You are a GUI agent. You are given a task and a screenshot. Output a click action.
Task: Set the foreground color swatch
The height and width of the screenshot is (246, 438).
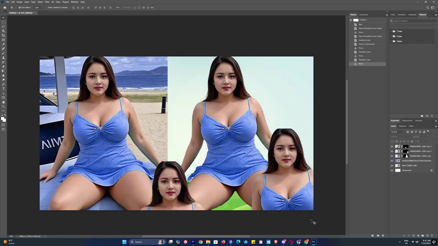3,119
